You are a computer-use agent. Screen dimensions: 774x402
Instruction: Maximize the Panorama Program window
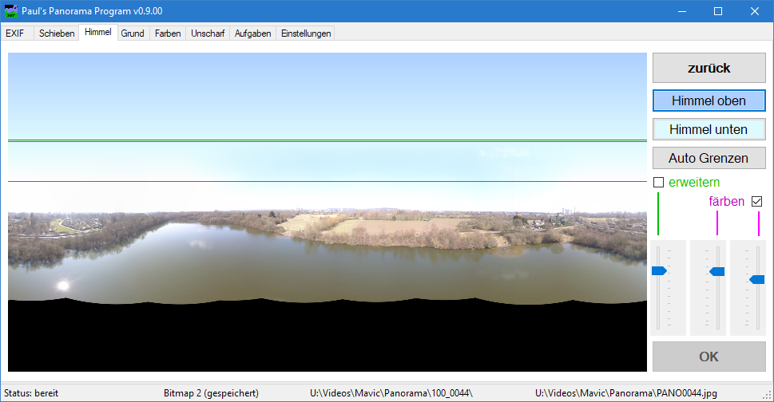pyautogui.click(x=718, y=11)
